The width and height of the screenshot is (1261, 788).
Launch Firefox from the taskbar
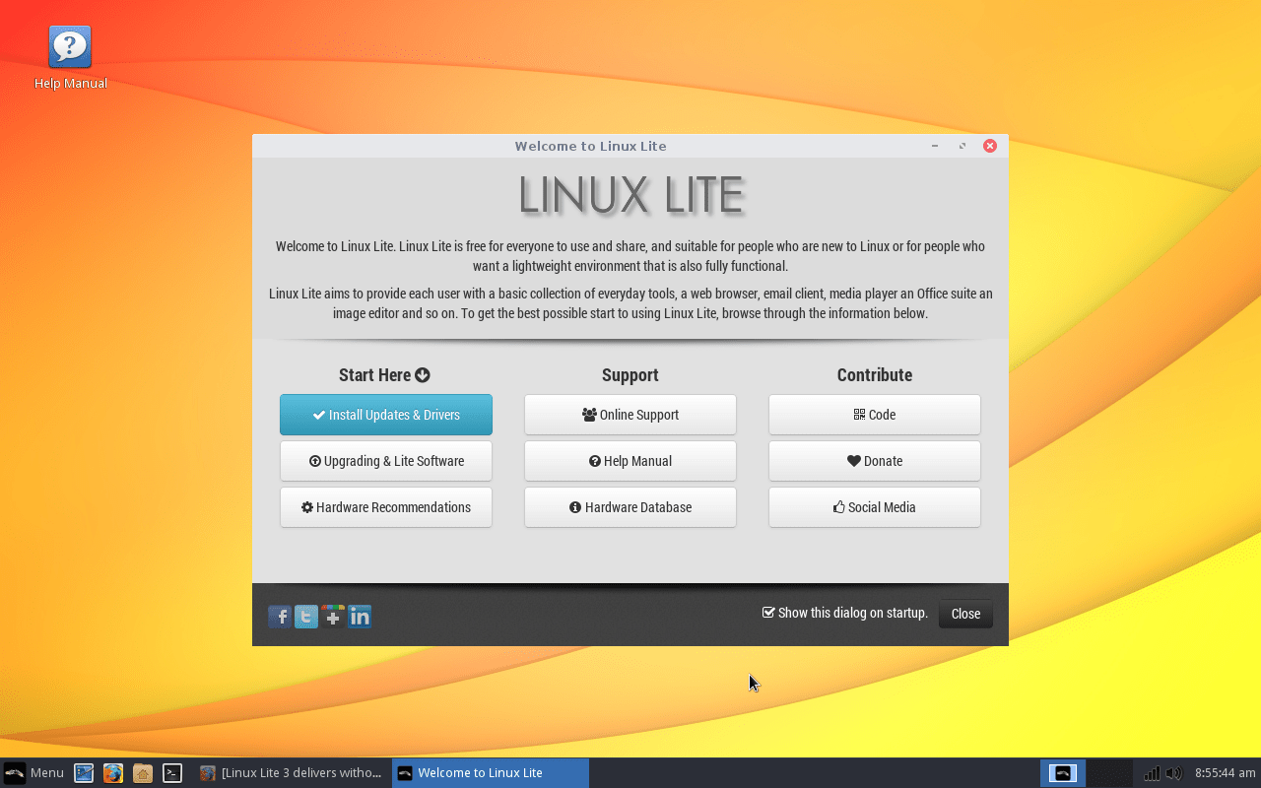pos(113,773)
